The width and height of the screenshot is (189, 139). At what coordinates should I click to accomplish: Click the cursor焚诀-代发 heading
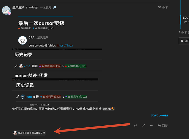pos(31,76)
